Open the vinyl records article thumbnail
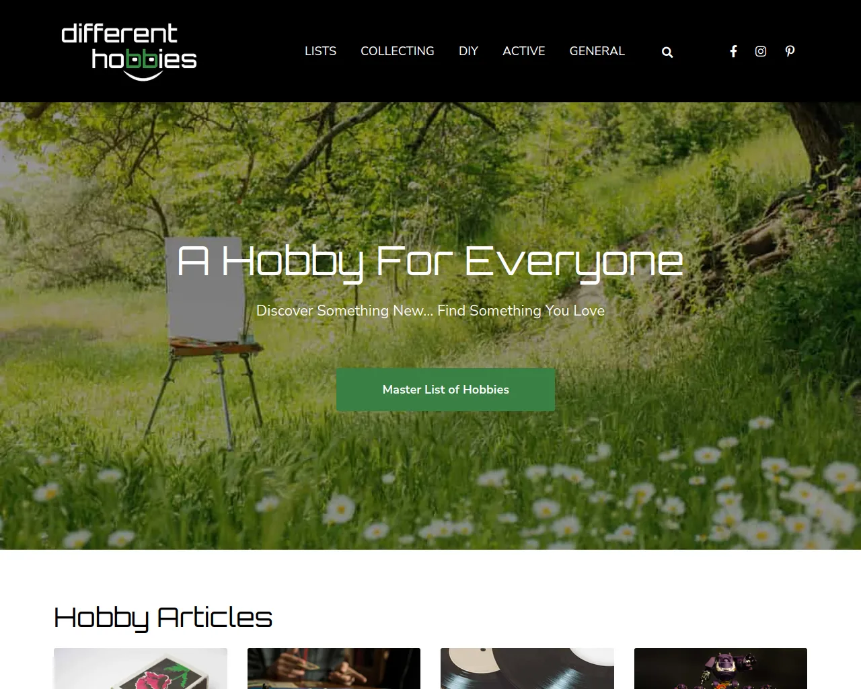The height and width of the screenshot is (689, 861). (527, 668)
